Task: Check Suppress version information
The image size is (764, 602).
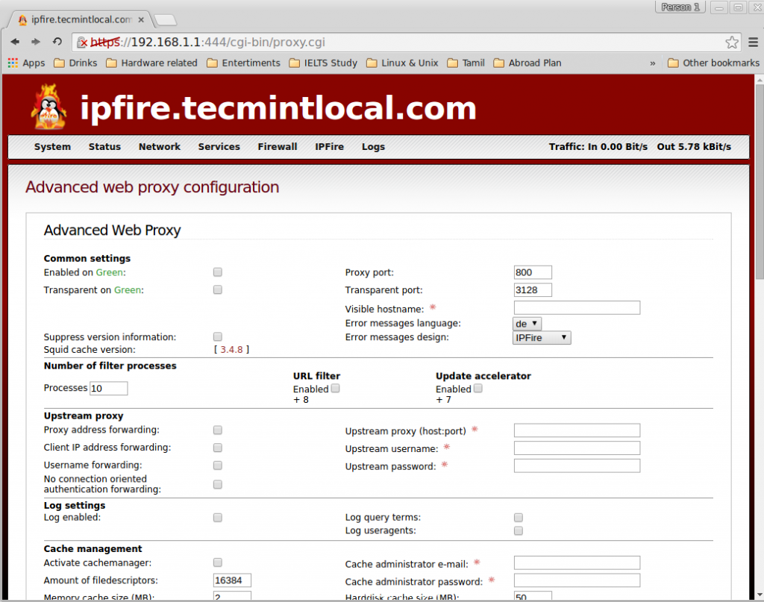Action: (x=217, y=336)
